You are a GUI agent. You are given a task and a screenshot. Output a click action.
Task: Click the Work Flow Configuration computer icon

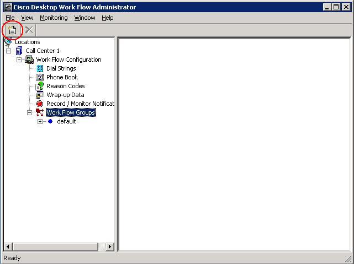[29, 60]
